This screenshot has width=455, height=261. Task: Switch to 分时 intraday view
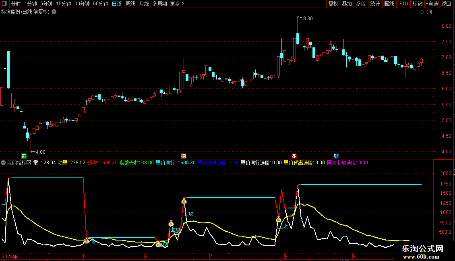click(x=16, y=4)
